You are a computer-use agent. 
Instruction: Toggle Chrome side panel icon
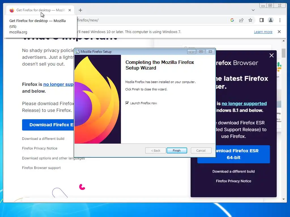click(x=261, y=20)
